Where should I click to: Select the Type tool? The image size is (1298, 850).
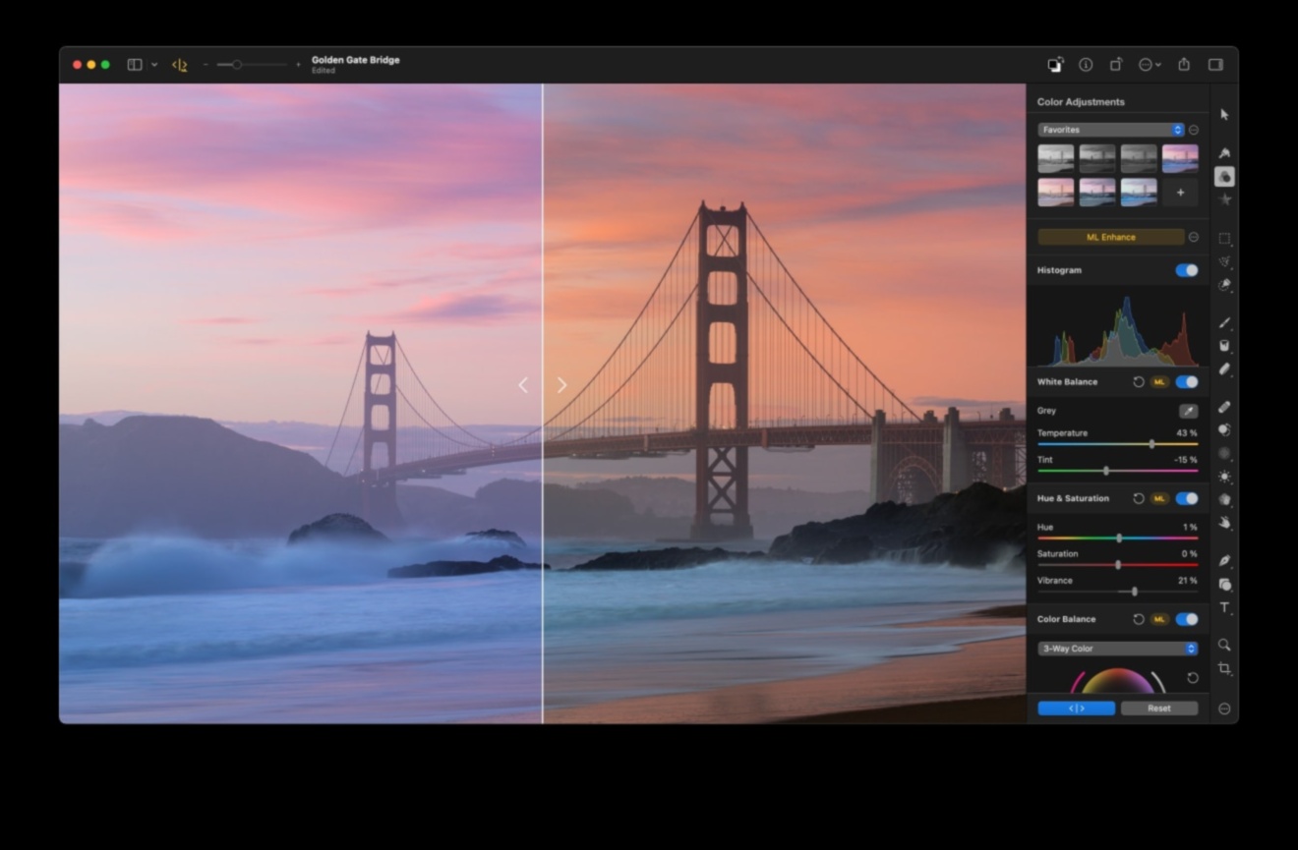[1224, 608]
